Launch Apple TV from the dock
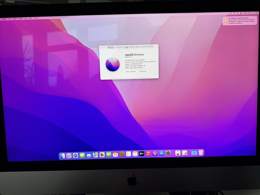The width and height of the screenshot is (260, 195). [x=142, y=154]
